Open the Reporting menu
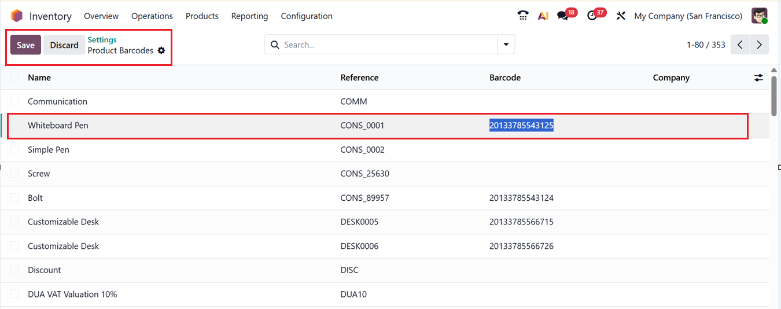This screenshot has width=781, height=309. click(249, 16)
